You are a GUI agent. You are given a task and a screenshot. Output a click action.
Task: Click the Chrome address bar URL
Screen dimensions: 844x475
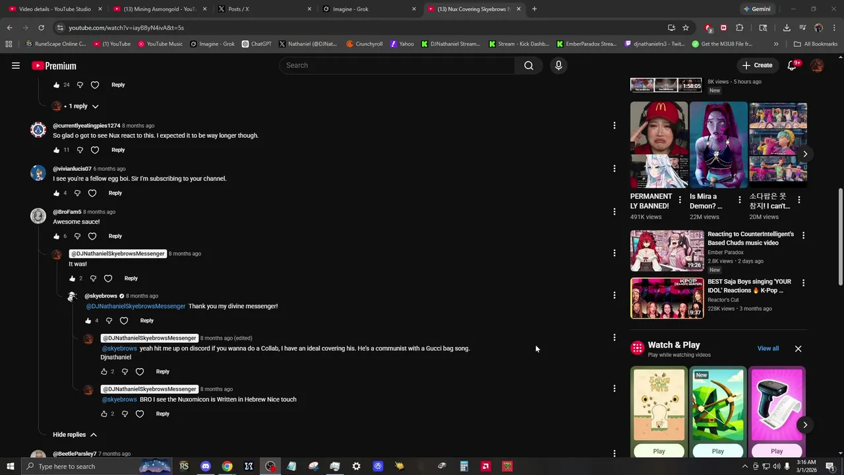pos(127,28)
